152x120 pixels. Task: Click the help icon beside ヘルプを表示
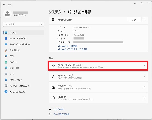pos(50,109)
